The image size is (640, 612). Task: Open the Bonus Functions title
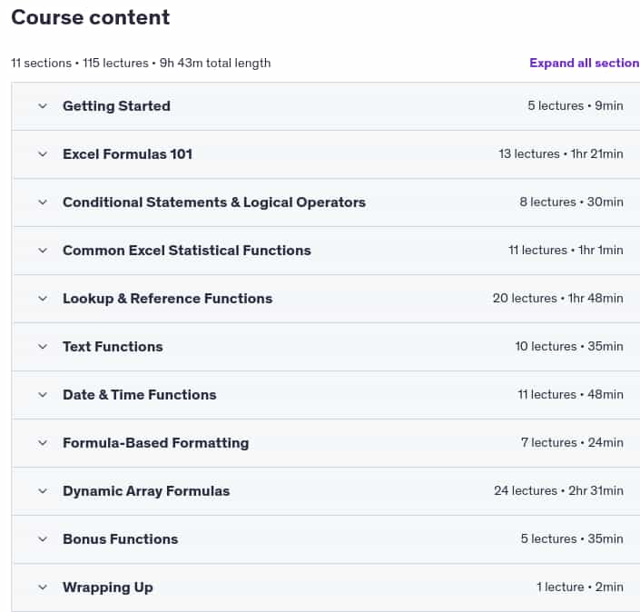121,539
